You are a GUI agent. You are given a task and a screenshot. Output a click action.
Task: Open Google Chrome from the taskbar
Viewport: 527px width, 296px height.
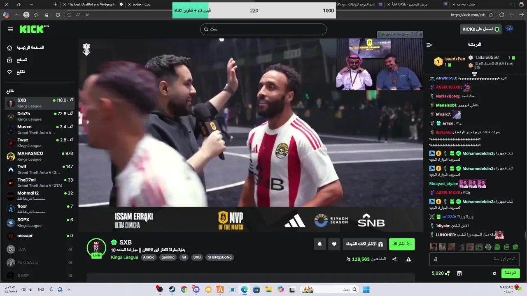[x=184, y=289]
